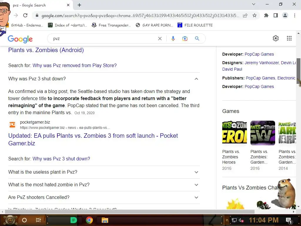Open Plants vs. Zombies Heroes thumbnail
301x226 pixels.
[x=234, y=133]
